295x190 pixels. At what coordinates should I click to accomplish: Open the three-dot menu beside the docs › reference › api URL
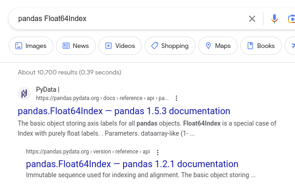coord(176,98)
